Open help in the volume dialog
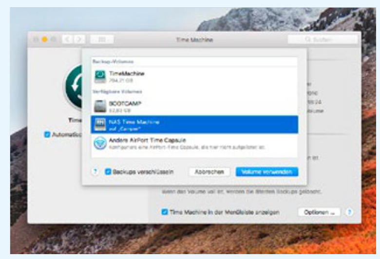The image size is (380, 259). pos(95,172)
